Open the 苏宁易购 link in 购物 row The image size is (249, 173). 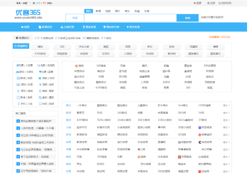point(146,164)
